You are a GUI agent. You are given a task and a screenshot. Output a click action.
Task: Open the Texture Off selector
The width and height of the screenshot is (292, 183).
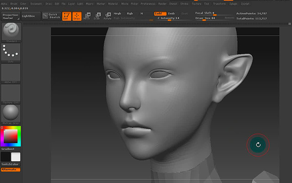pyautogui.click(x=10, y=94)
